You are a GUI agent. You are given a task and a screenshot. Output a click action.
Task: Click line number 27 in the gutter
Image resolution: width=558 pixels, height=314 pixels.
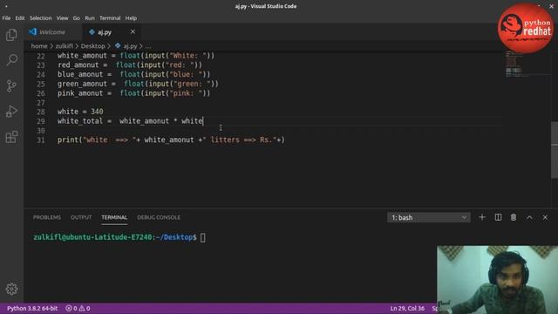point(41,103)
